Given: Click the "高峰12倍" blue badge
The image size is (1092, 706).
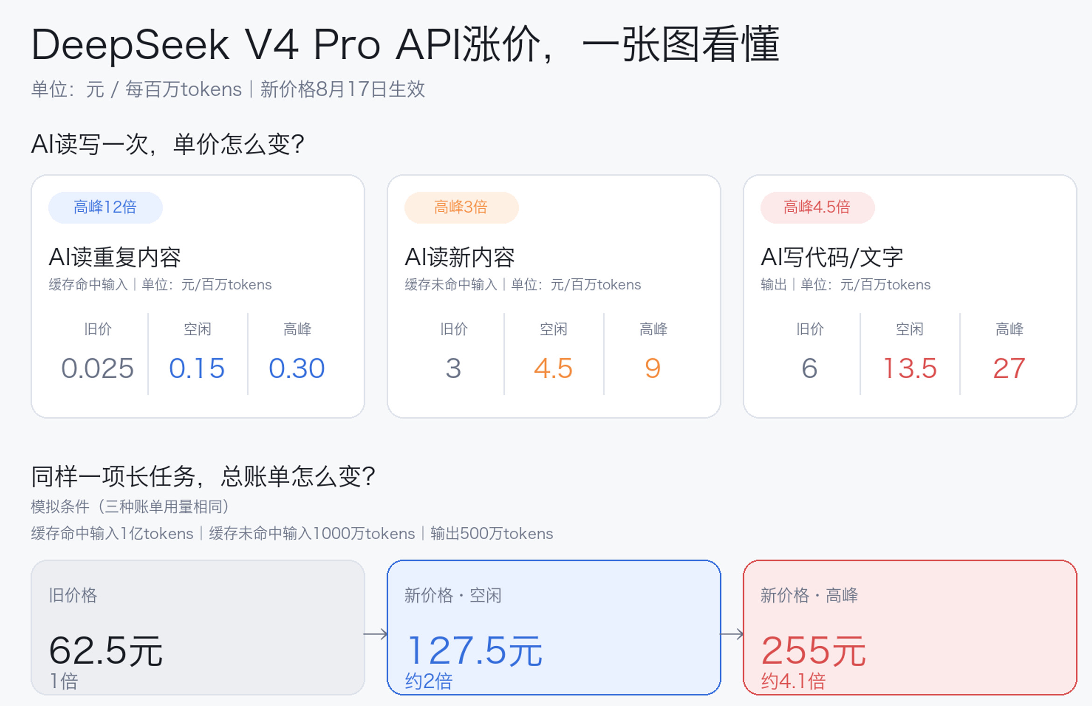Looking at the screenshot, I should point(105,207).
